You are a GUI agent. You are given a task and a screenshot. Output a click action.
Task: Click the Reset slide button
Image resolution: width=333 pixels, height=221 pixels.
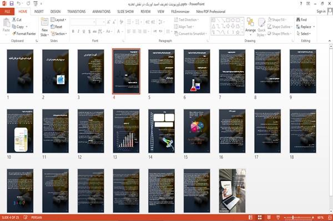click(x=57, y=27)
